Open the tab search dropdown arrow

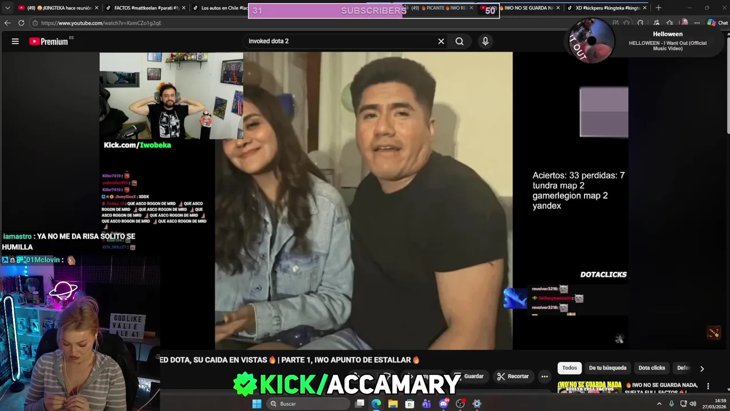[x=7, y=8]
